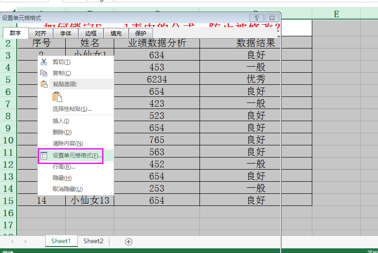Choose 插入(I) menu entry

coord(76,121)
